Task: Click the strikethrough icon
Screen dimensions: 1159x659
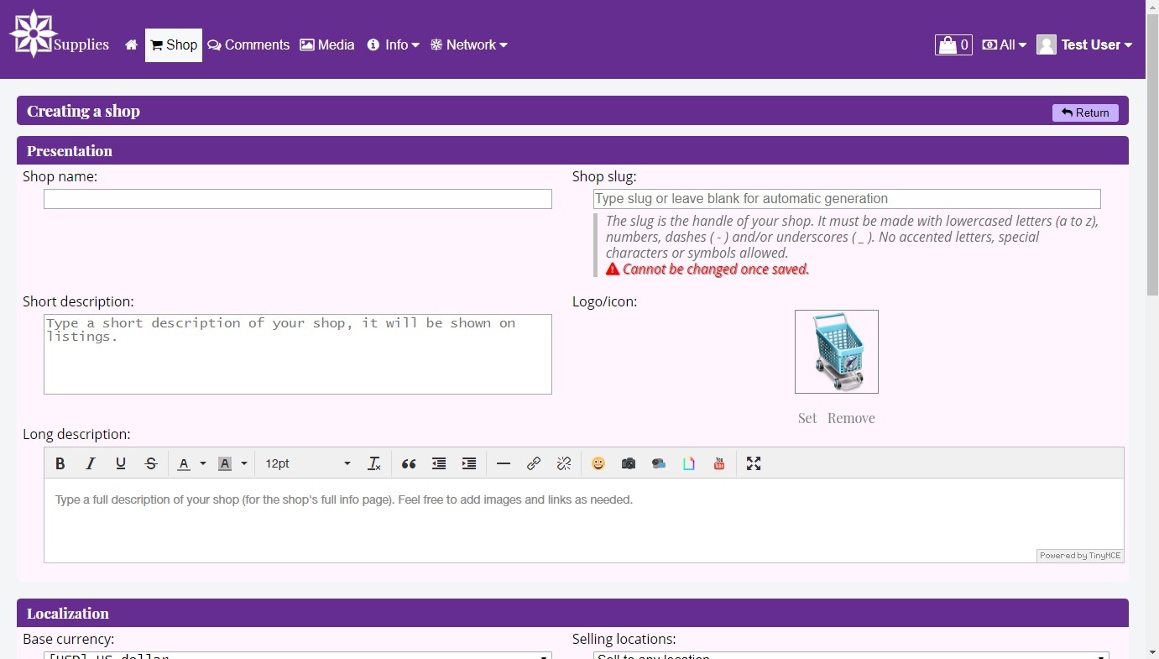Action: tap(151, 463)
